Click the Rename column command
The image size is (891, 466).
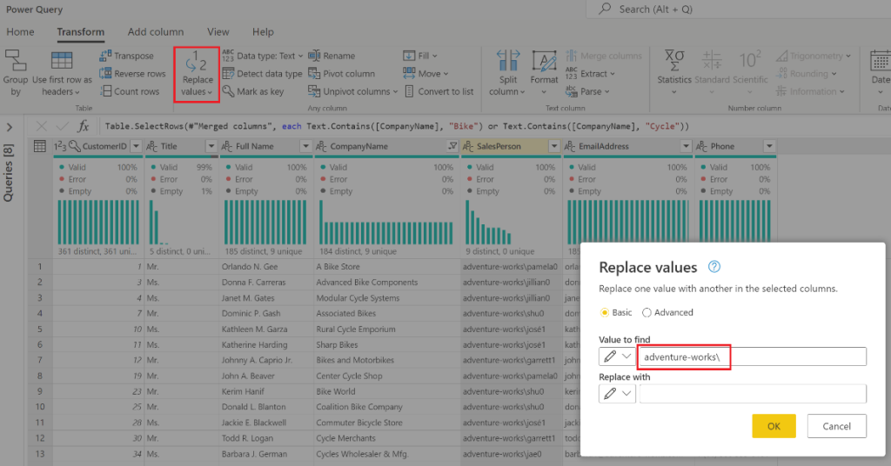point(332,56)
